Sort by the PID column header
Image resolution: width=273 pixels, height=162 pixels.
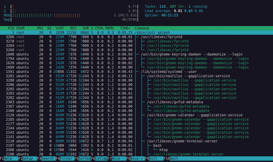coord(11,28)
